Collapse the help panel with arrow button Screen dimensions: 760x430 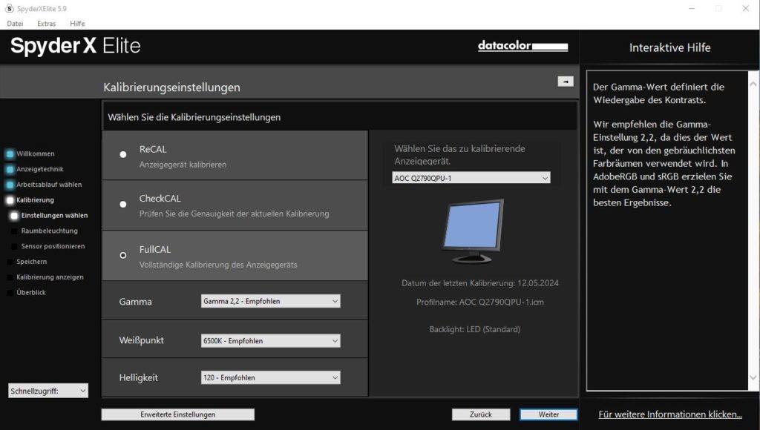566,82
